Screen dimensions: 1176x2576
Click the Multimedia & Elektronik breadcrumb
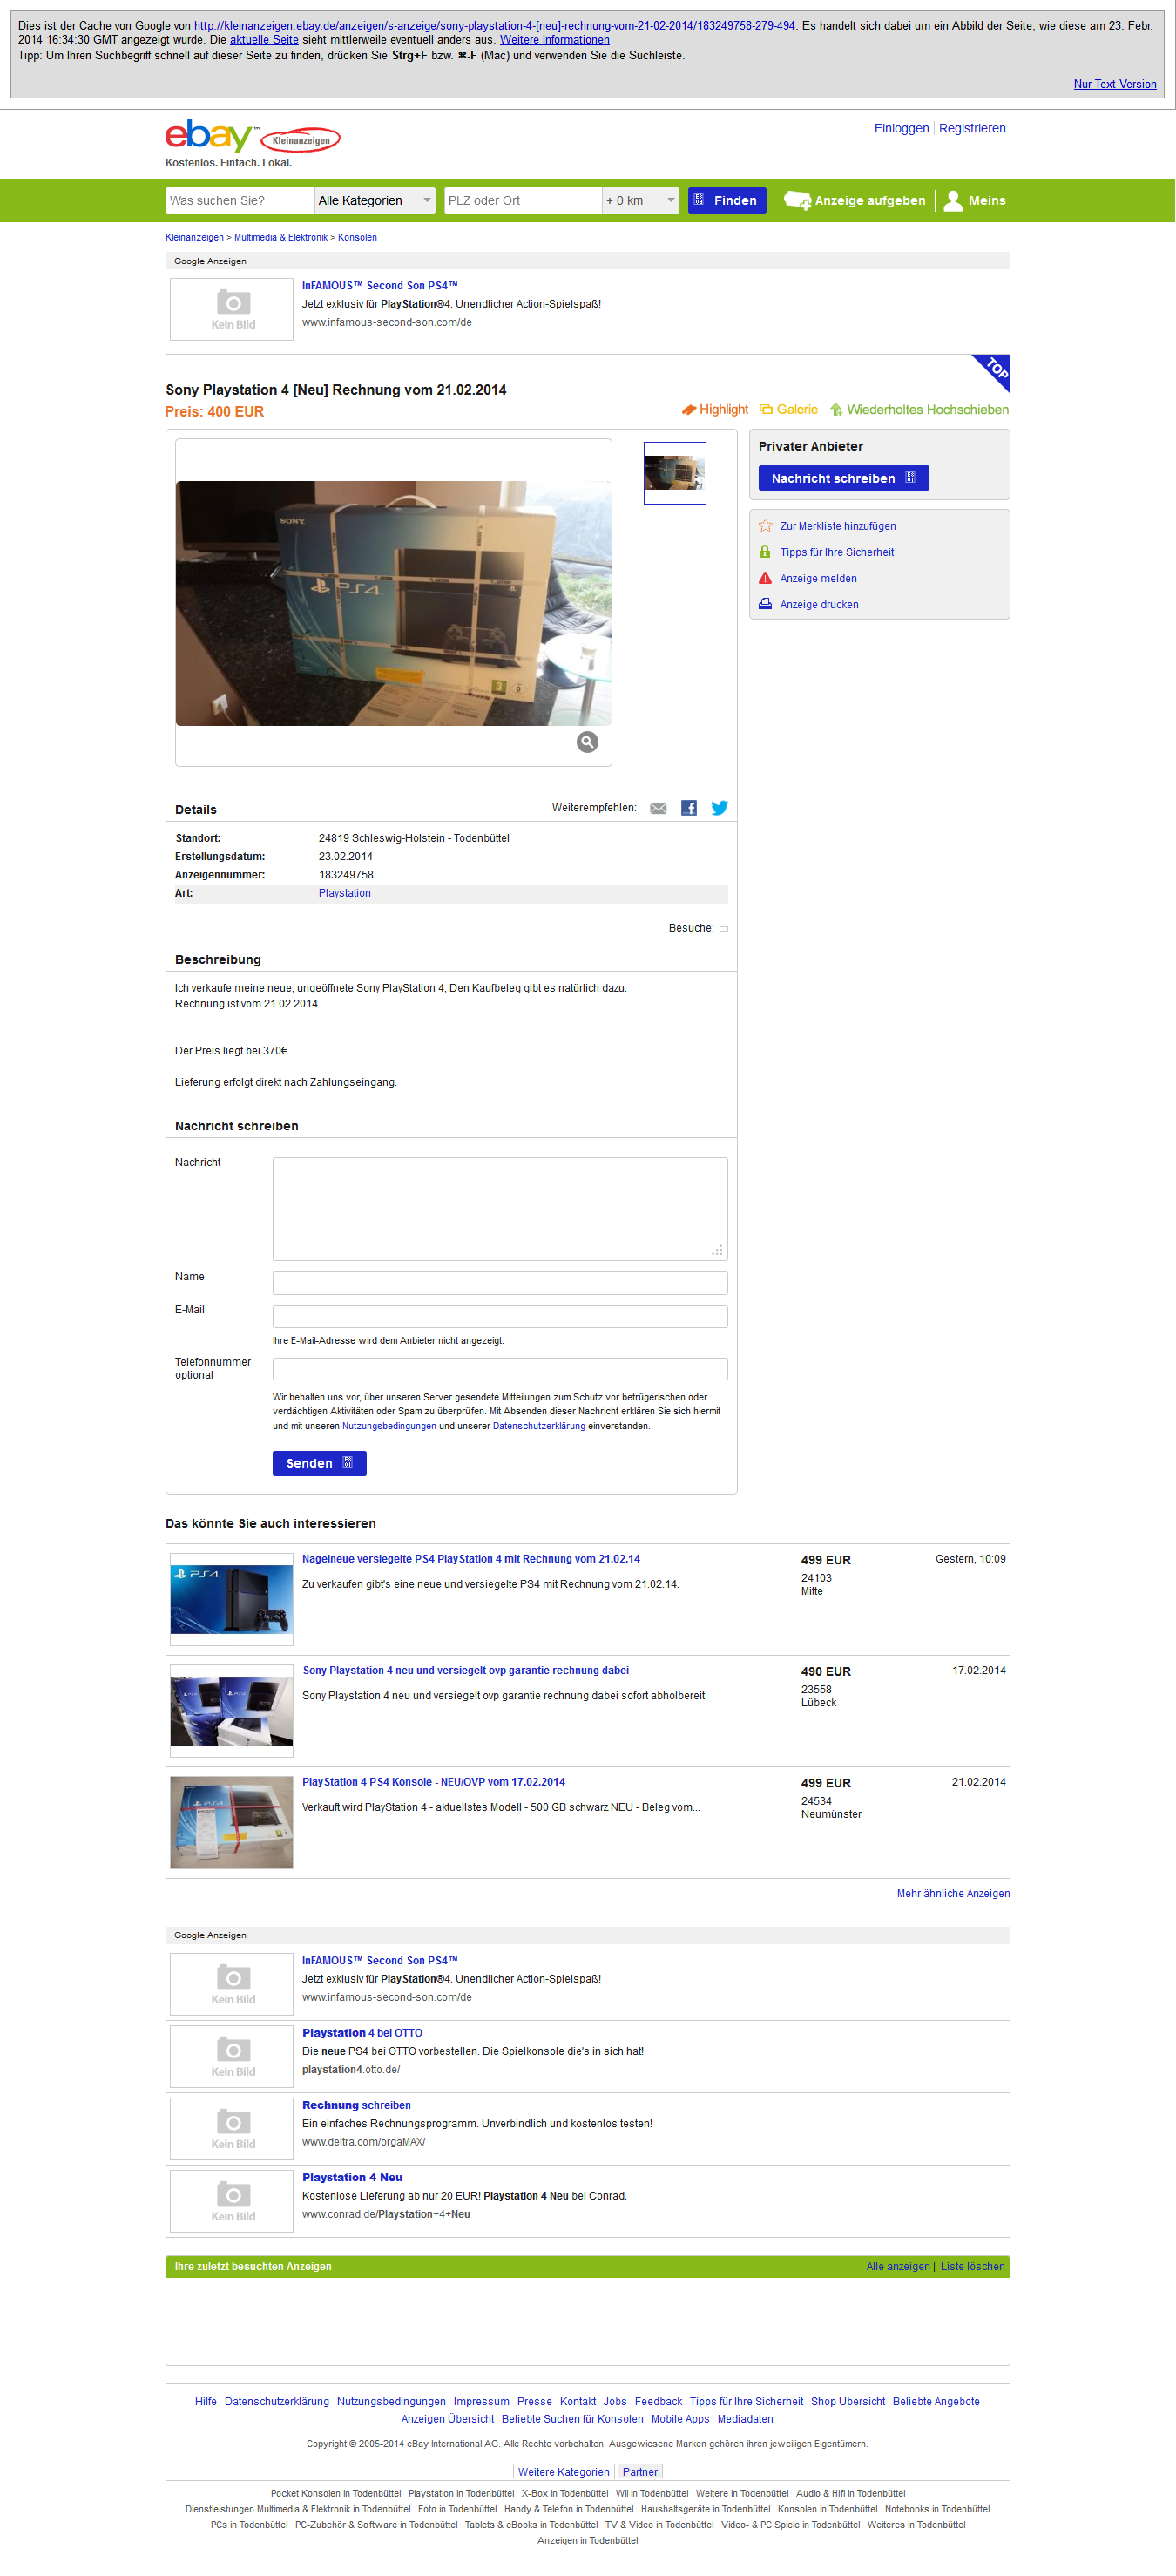tap(280, 237)
